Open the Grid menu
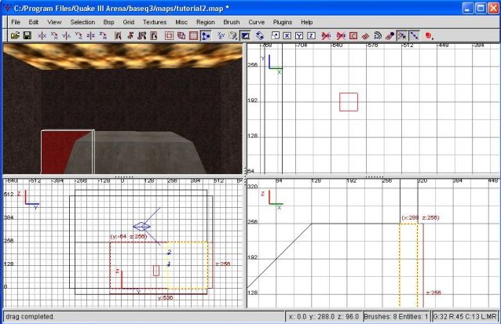The width and height of the screenshot is (501, 324). pos(129,22)
